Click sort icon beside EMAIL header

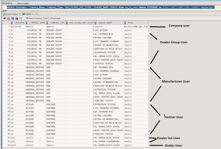click(x=125, y=23)
